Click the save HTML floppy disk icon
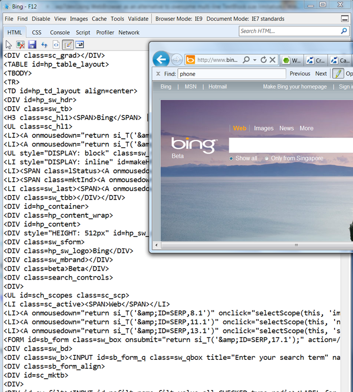 pos(32,45)
